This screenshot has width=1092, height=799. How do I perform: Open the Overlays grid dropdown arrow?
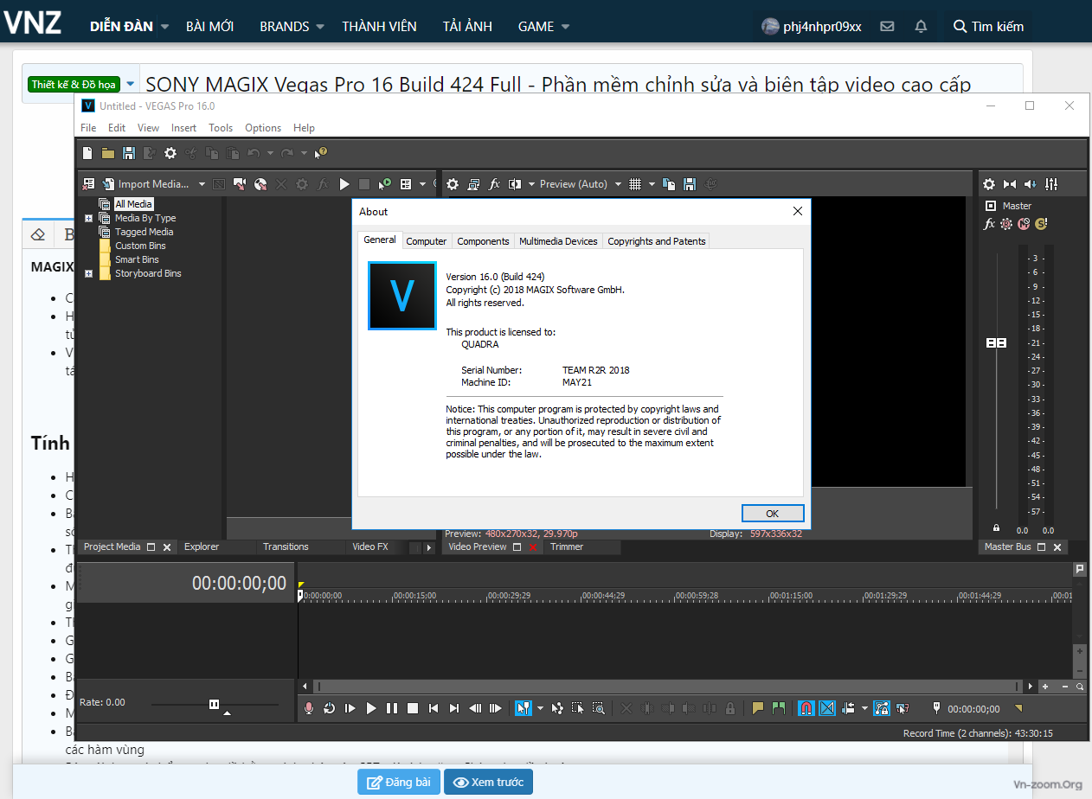point(651,184)
